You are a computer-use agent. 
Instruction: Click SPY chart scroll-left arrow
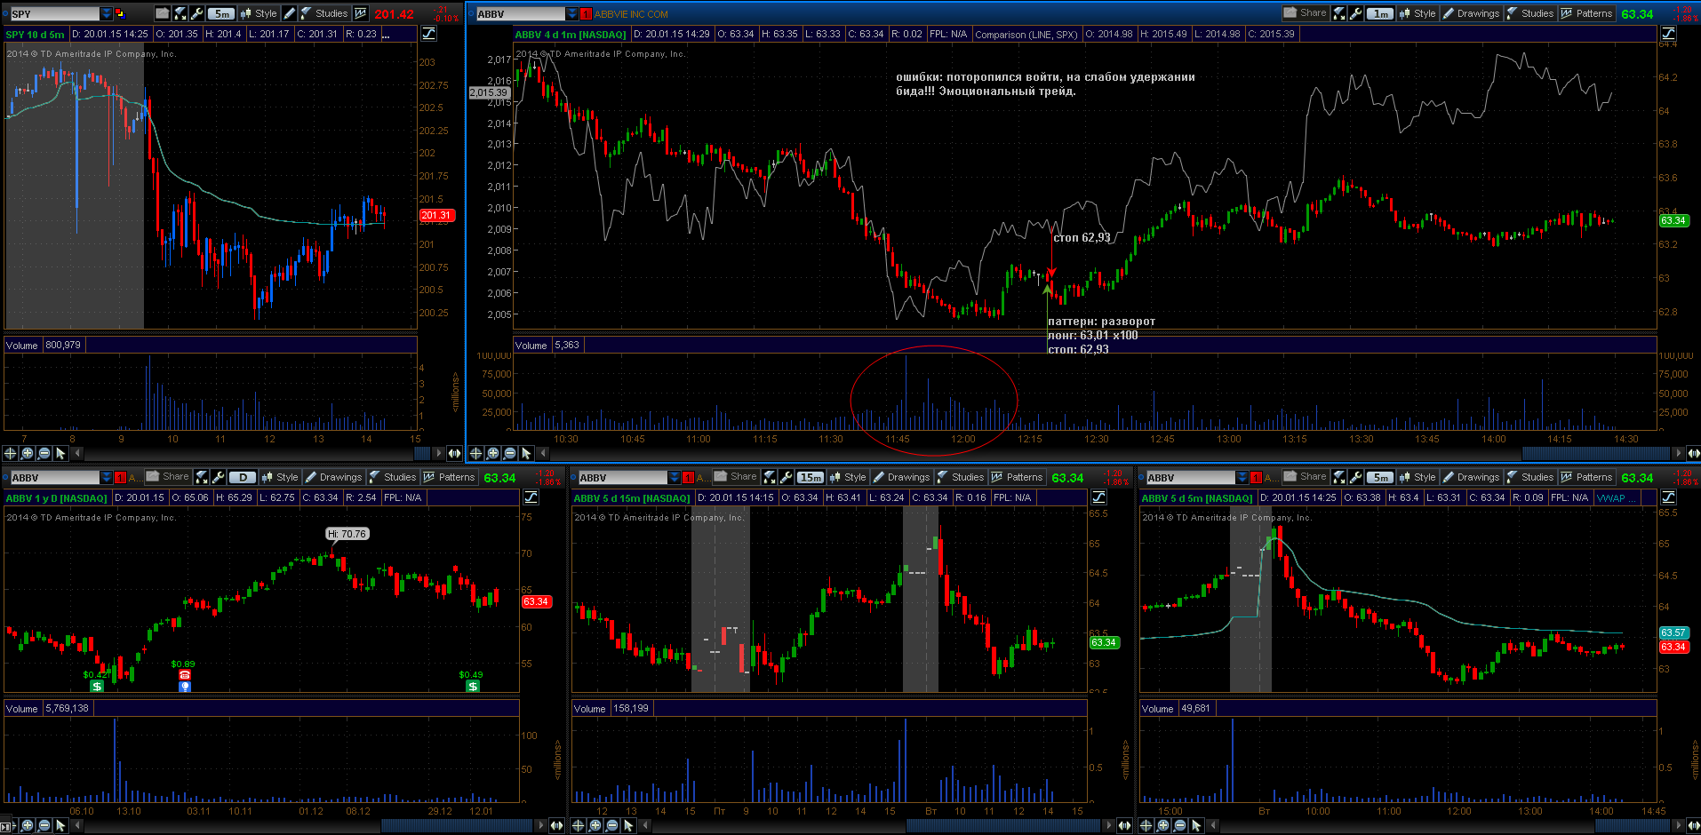[77, 453]
